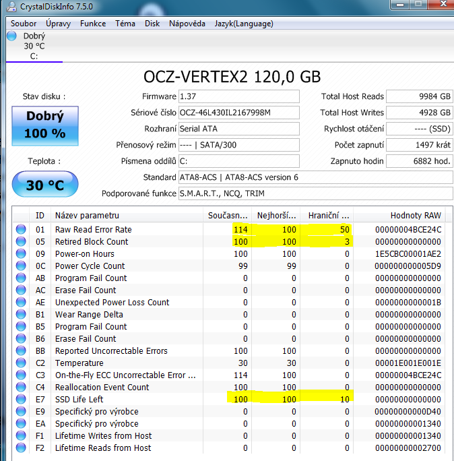Image resolution: width=454 pixels, height=461 pixels.
Task: Click the status icon for AC Erase Fail Count
Action: 21,290
